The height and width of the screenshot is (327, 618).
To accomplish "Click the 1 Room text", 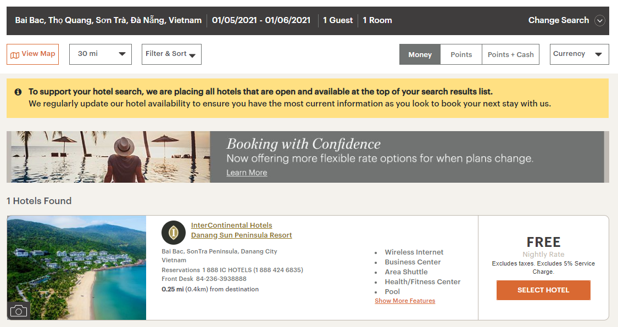I will (377, 20).
